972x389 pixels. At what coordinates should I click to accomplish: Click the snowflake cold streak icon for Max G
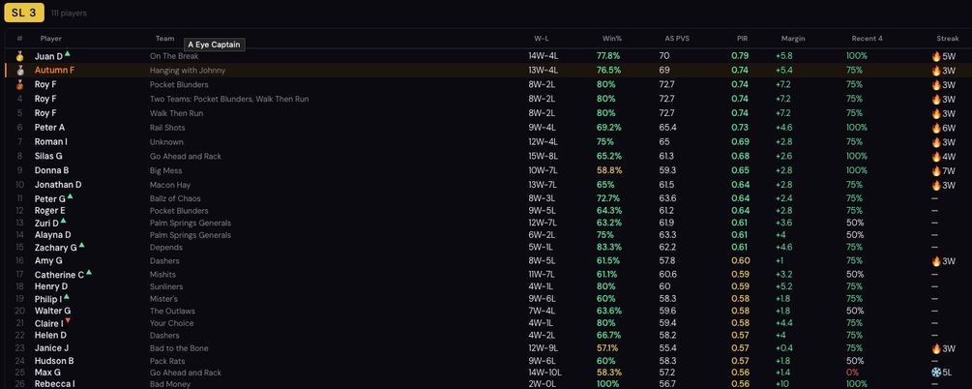936,373
